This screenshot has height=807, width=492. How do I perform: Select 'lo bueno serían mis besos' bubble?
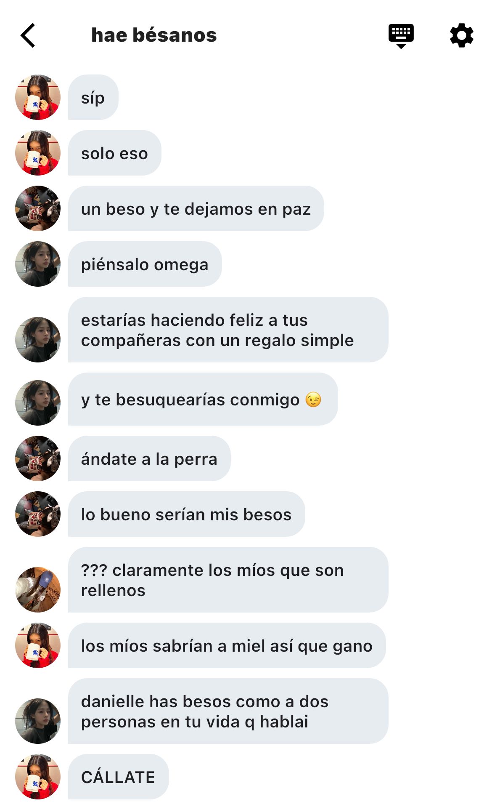(187, 514)
